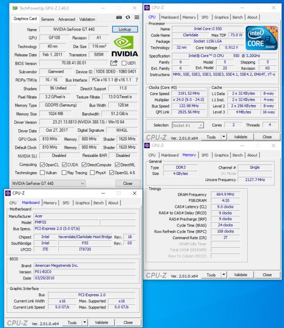Open Bench tab in CPU window
Screen dimensions: 284x328
coord(237,18)
